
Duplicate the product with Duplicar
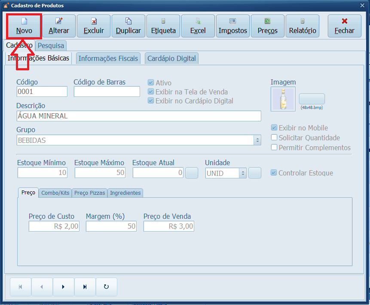coord(128,26)
